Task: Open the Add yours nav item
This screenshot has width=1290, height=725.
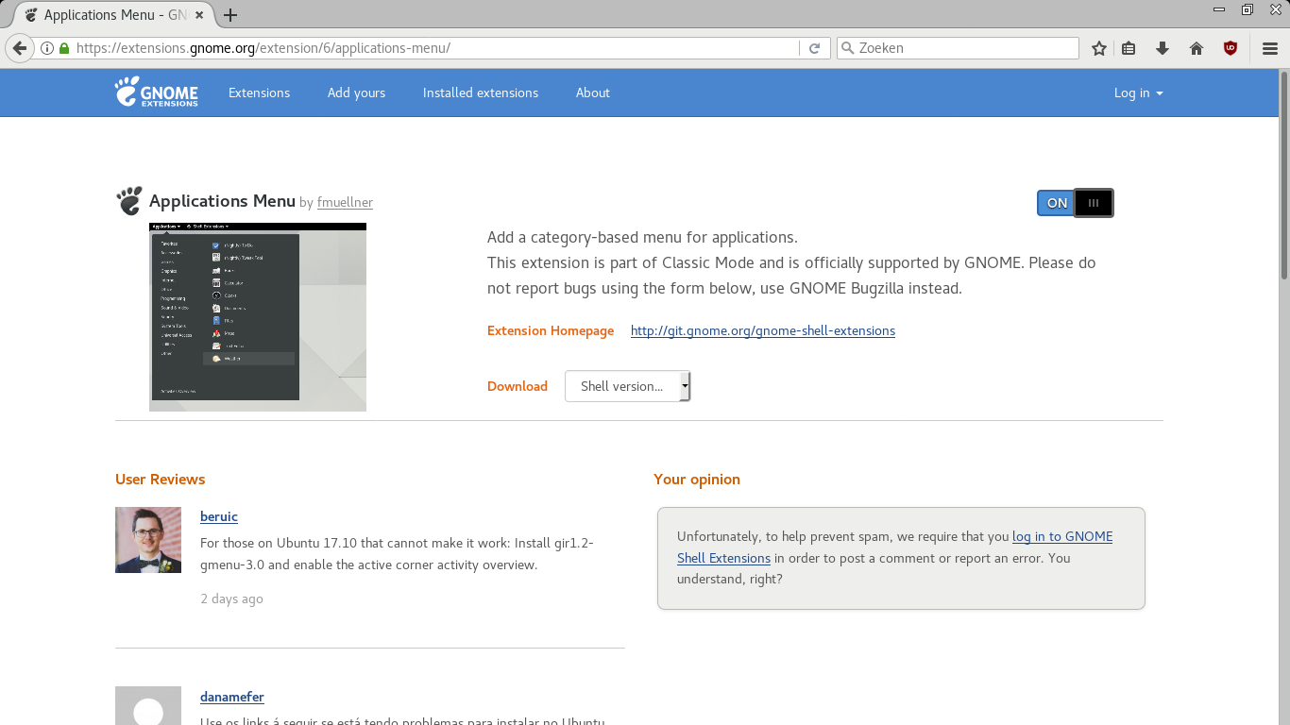Action: (356, 93)
